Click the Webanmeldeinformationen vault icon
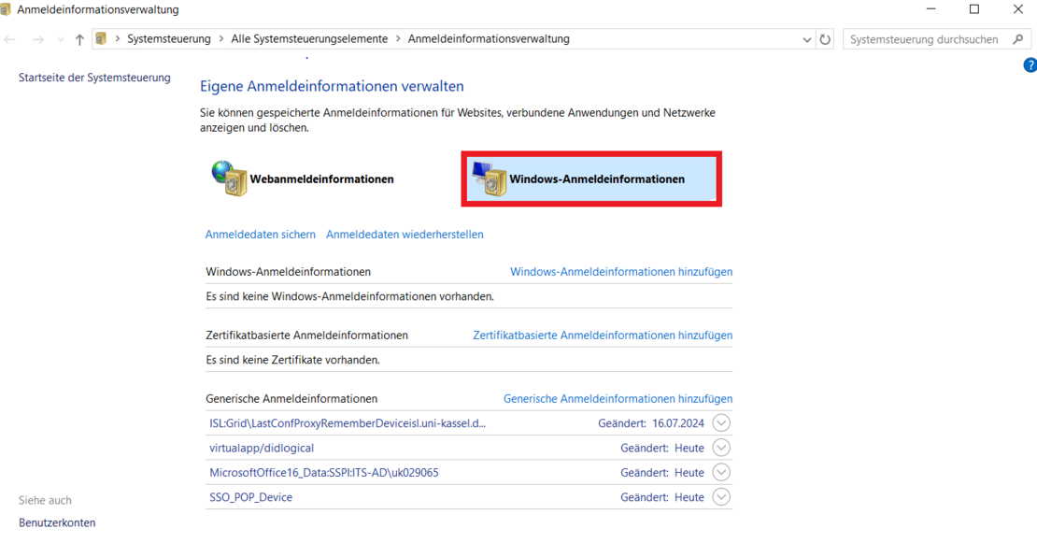 coord(229,179)
